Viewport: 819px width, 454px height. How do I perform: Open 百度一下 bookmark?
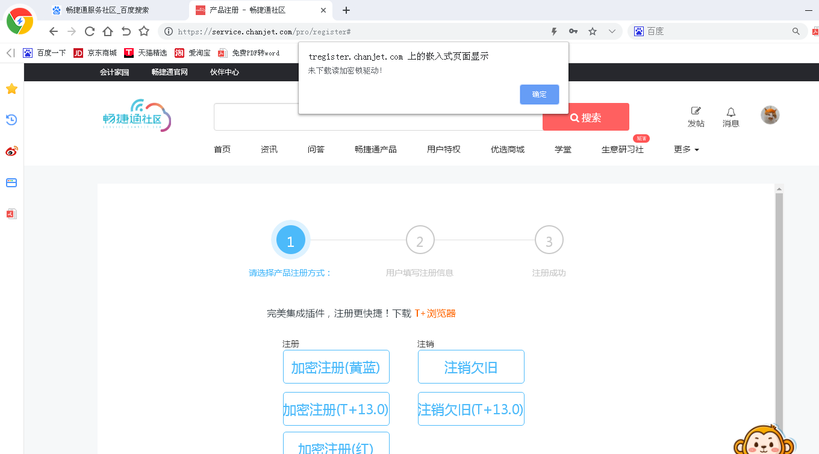(x=45, y=53)
